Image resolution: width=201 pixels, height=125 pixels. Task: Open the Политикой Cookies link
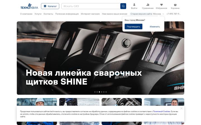[x=161, y=111]
